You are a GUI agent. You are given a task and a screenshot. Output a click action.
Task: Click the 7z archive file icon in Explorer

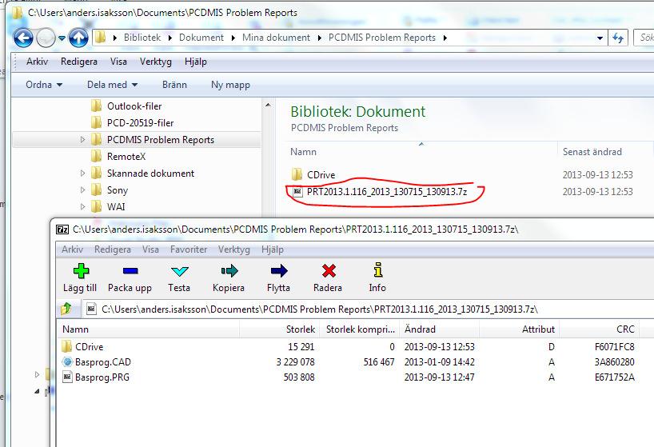tap(297, 192)
